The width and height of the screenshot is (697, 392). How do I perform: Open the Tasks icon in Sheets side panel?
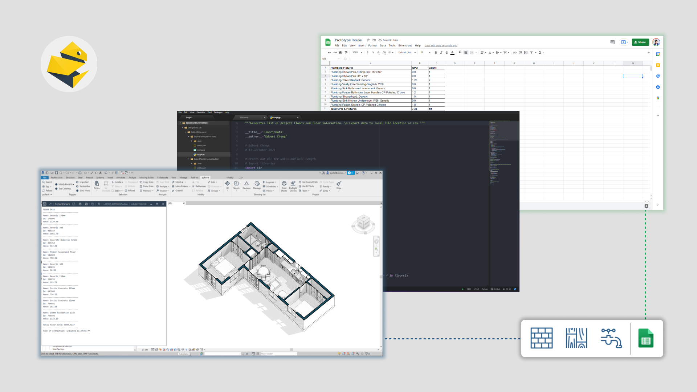tap(658, 76)
